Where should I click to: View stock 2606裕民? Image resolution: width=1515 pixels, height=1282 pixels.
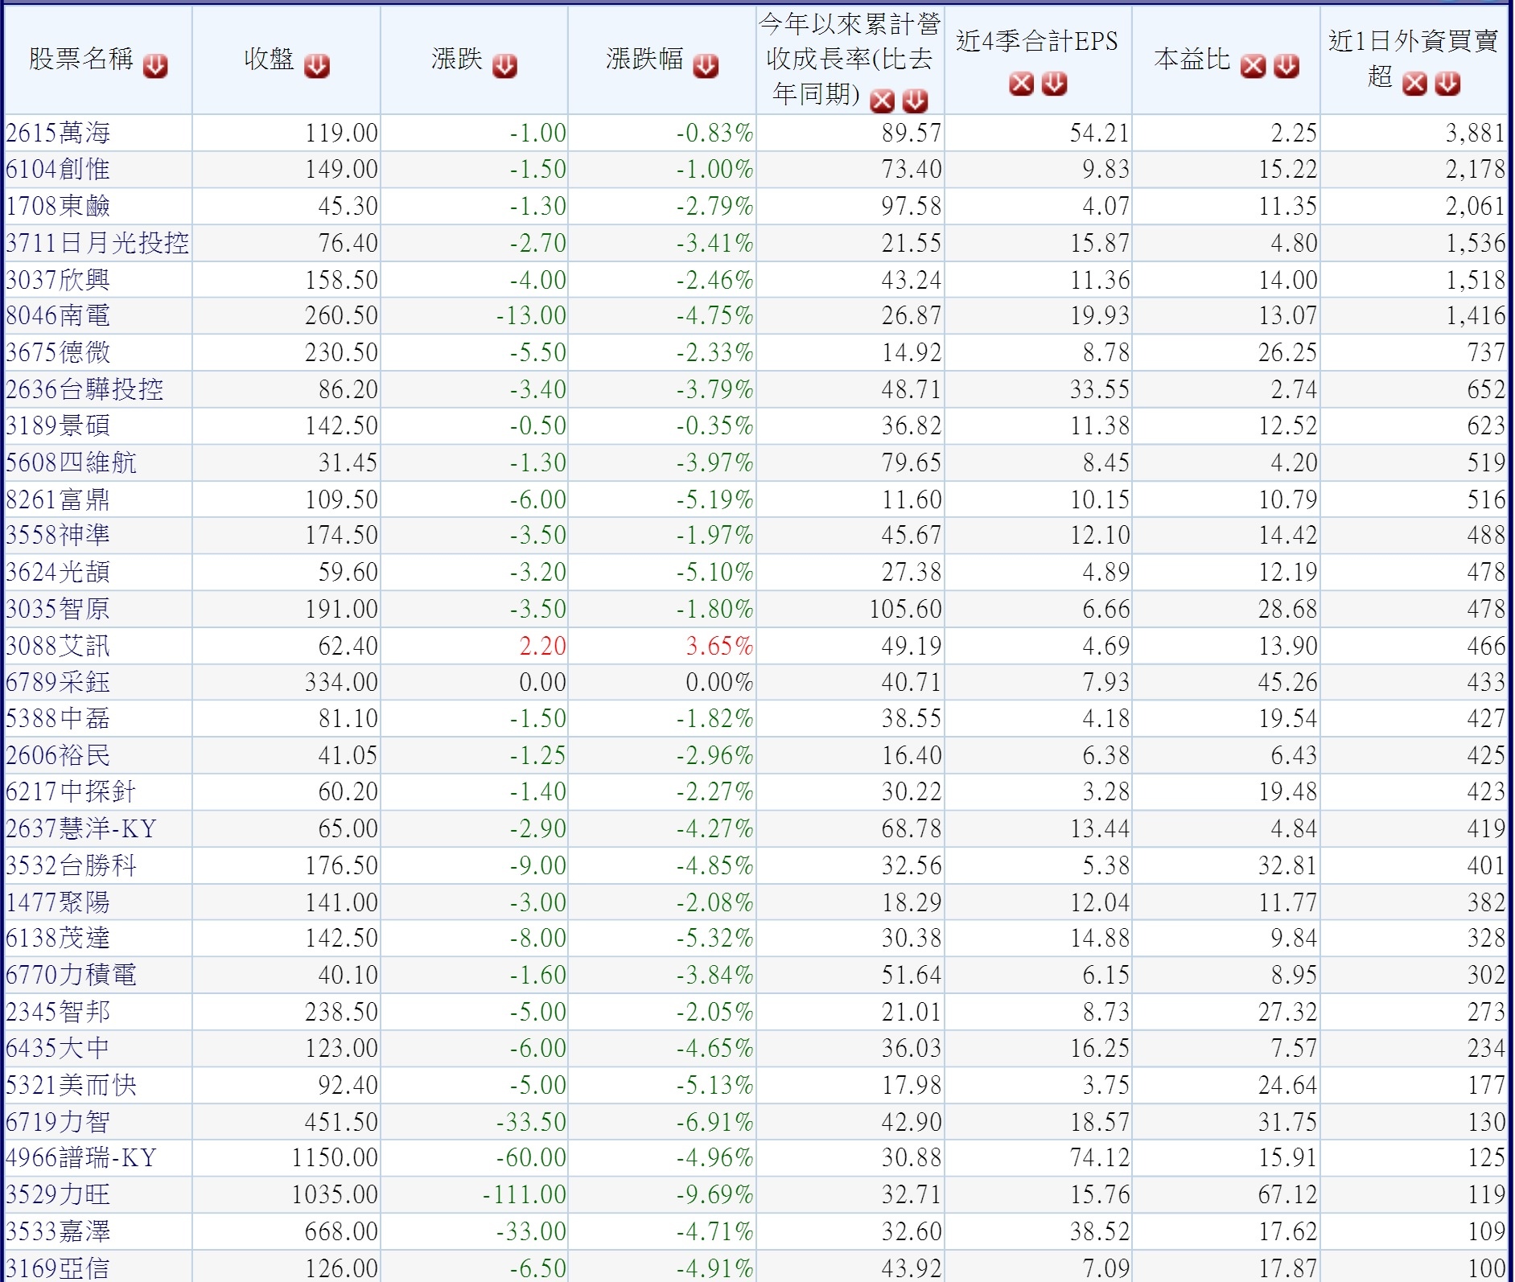point(58,755)
